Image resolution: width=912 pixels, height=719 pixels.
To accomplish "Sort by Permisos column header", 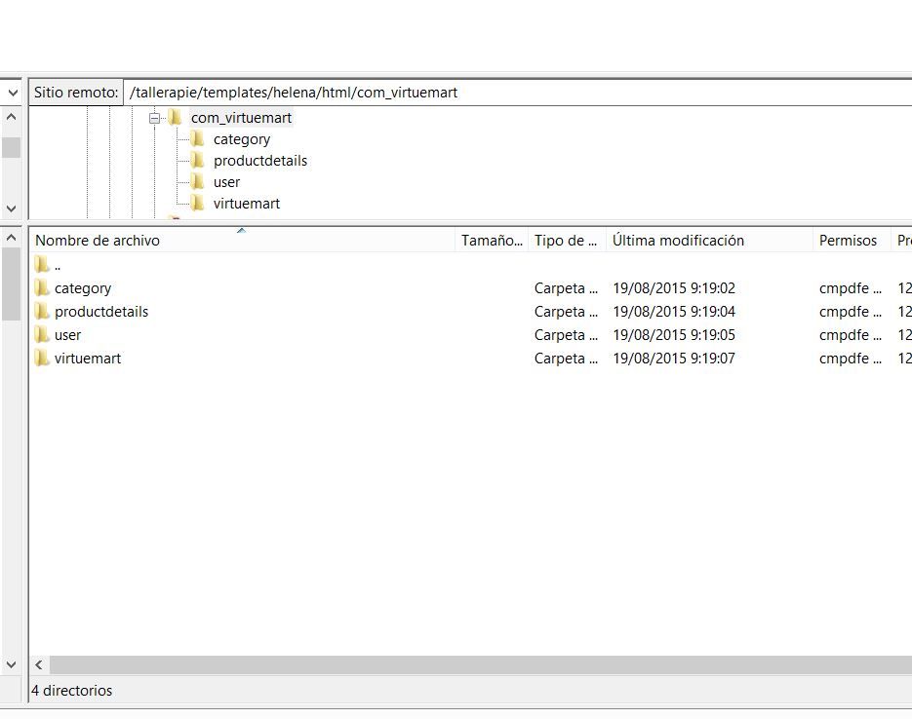I will pyautogui.click(x=851, y=241).
